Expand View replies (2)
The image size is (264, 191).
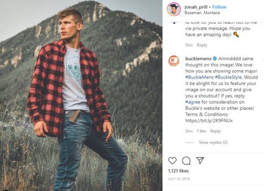coord(213,142)
